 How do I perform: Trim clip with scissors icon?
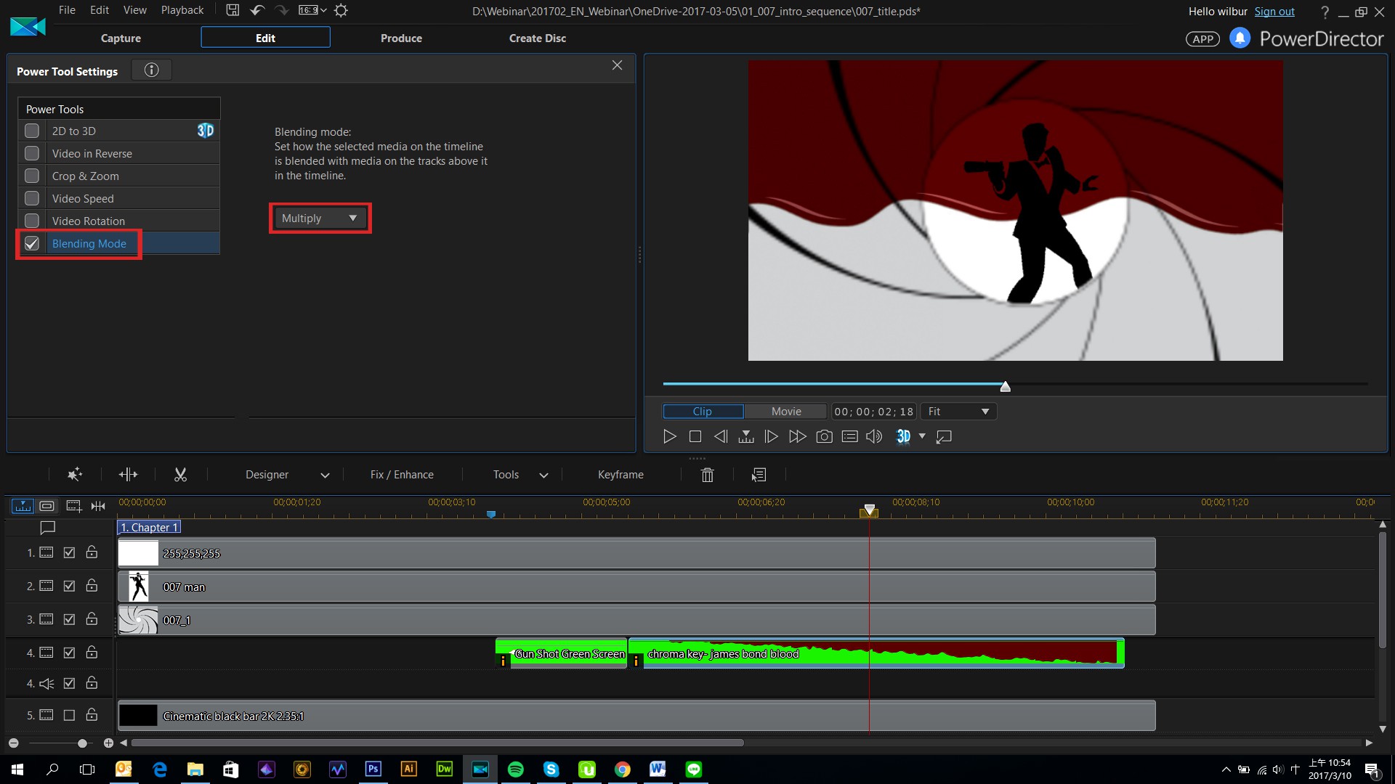[180, 475]
